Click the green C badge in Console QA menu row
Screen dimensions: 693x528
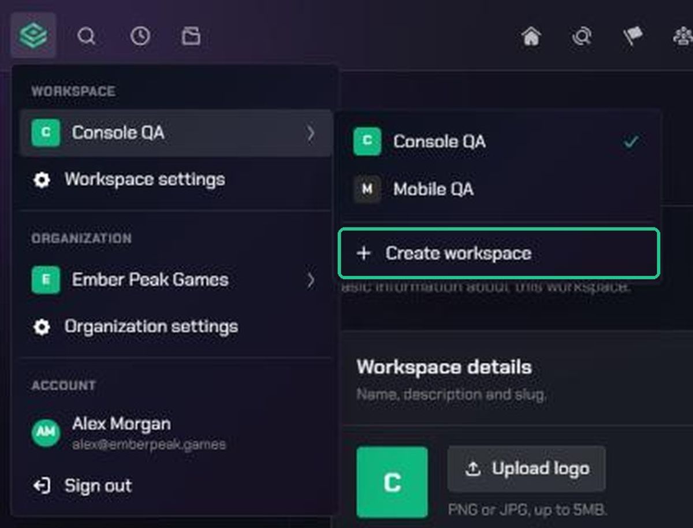[46, 133]
